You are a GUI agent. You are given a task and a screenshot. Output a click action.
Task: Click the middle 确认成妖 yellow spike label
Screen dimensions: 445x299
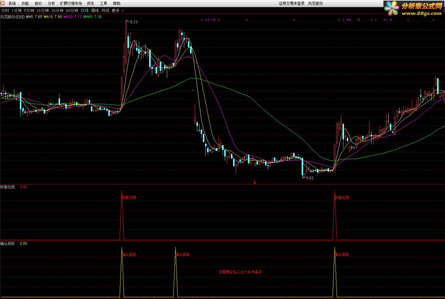[x=183, y=255]
